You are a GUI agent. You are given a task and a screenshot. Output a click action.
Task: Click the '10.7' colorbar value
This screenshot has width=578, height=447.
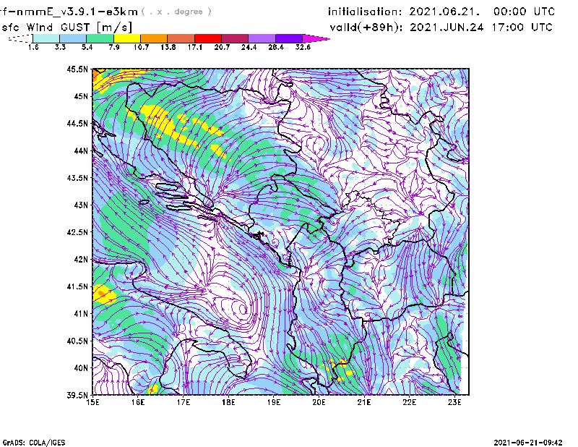point(141,47)
